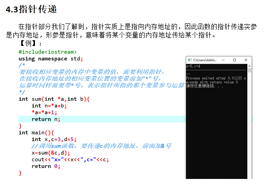Click the comment line starting 运算时同样需要带
The image size is (273, 186).
pos(101,85)
